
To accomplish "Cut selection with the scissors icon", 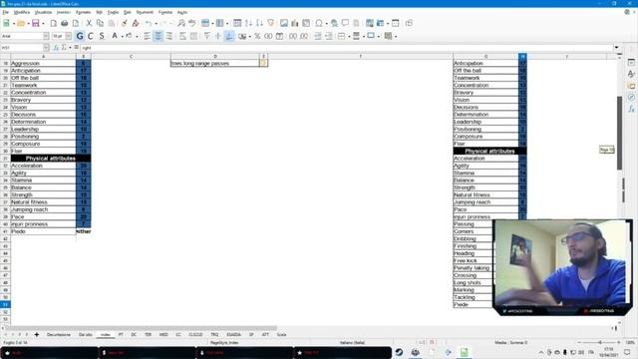I will (89, 23).
